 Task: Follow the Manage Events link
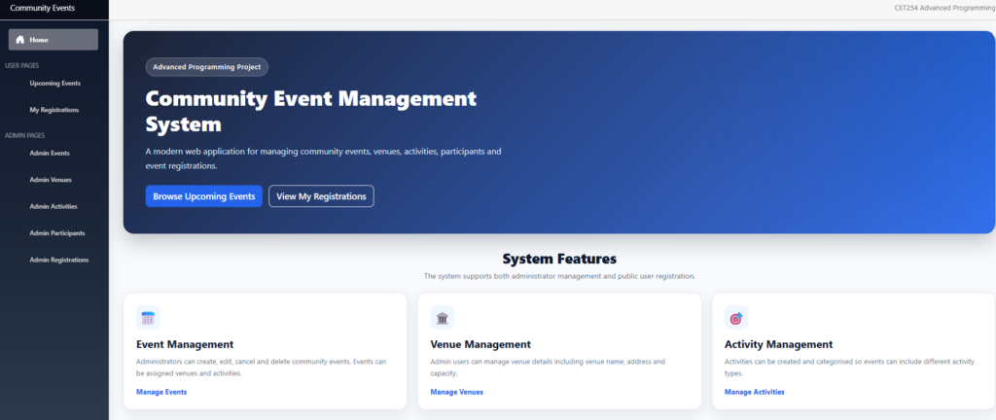coord(161,392)
